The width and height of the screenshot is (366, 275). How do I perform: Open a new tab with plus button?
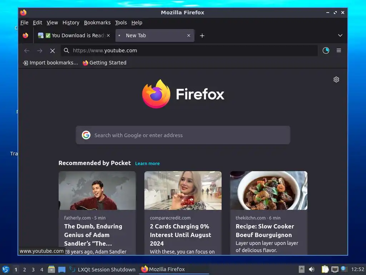pyautogui.click(x=202, y=35)
